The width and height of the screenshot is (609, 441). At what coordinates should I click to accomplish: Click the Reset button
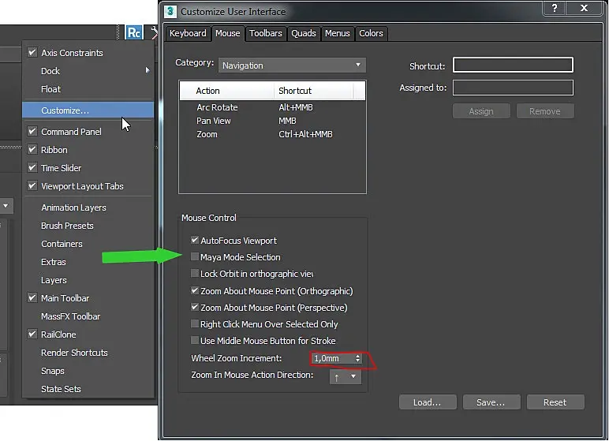(x=555, y=402)
